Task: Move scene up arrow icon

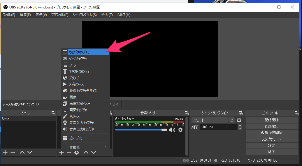Action: pos(22,153)
